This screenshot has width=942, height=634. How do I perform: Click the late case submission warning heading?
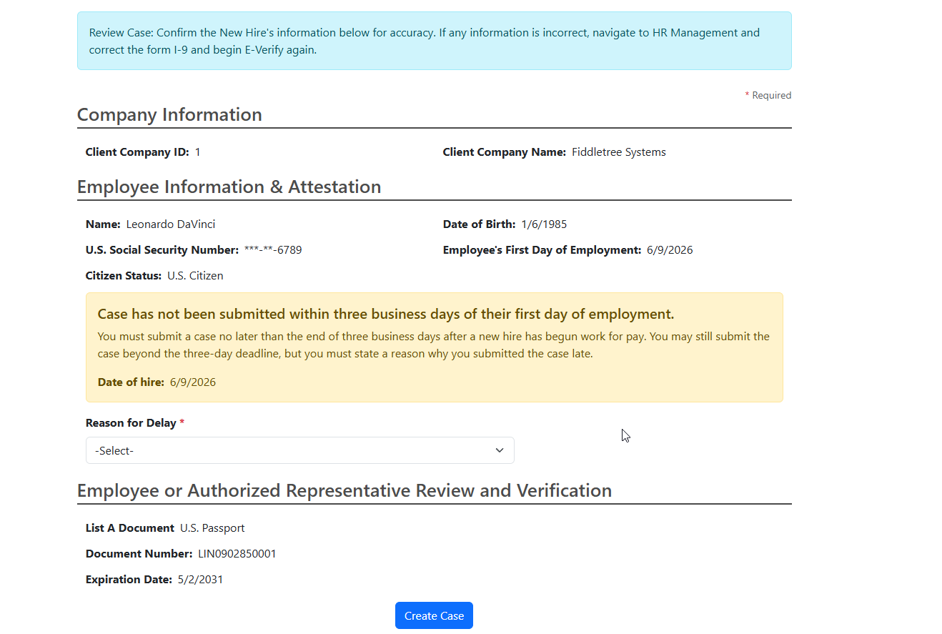point(386,314)
